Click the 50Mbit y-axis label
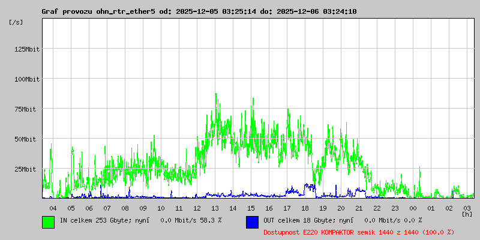Image resolution: width=480 pixels, height=240 pixels. coord(29,139)
